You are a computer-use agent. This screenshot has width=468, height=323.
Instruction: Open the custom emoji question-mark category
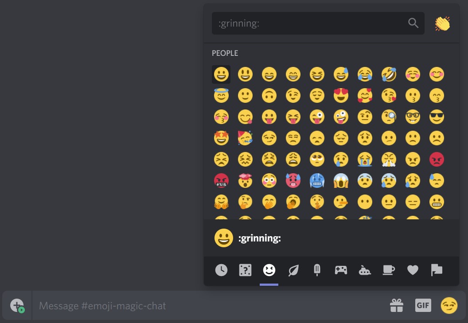coord(245,270)
